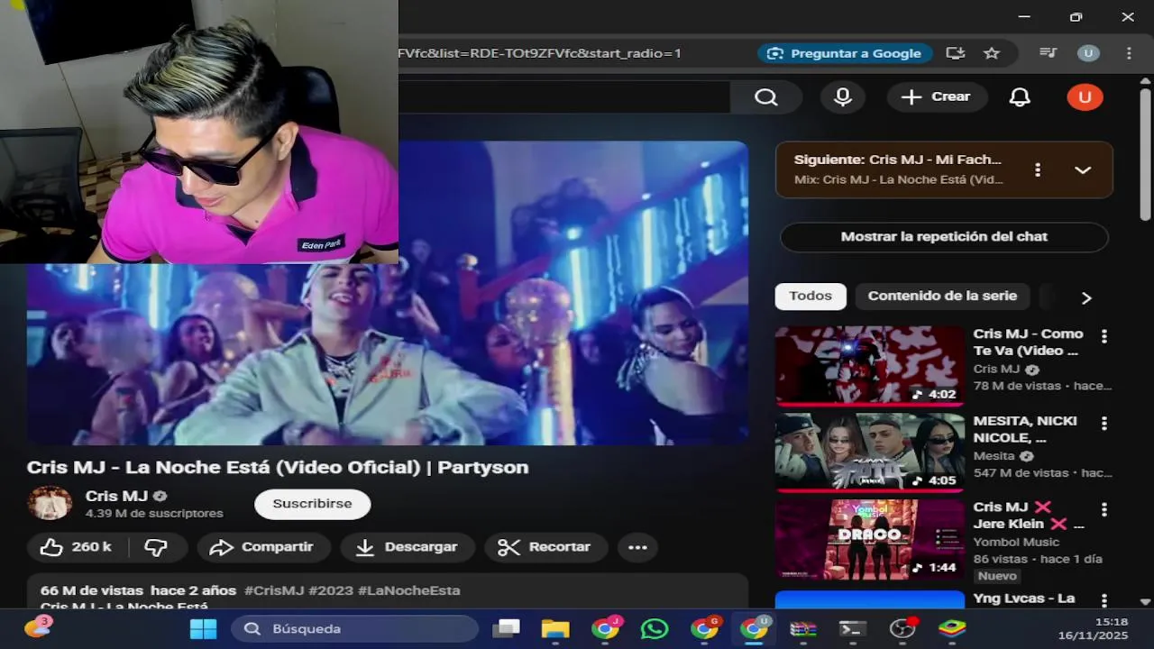Click the browser URL address text
Image resolution: width=1154 pixels, height=649 pixels.
539,53
